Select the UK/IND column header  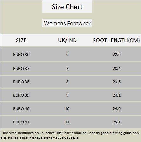click(67, 40)
